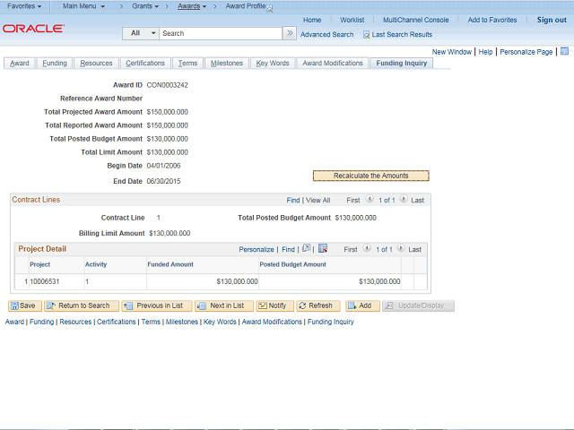Screen dimensions: 574x430
Task: Expand the Main Menu dropdown
Action: click(83, 6)
